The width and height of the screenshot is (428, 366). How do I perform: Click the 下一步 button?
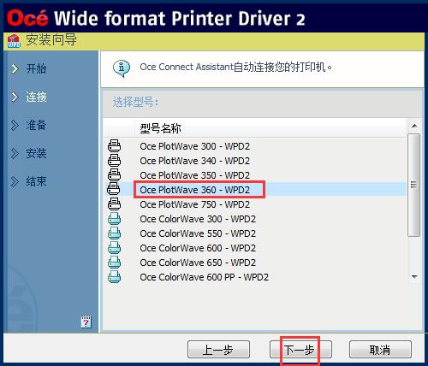[300, 350]
